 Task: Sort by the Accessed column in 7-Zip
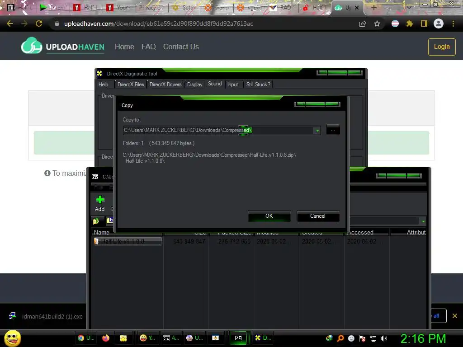tap(366, 233)
